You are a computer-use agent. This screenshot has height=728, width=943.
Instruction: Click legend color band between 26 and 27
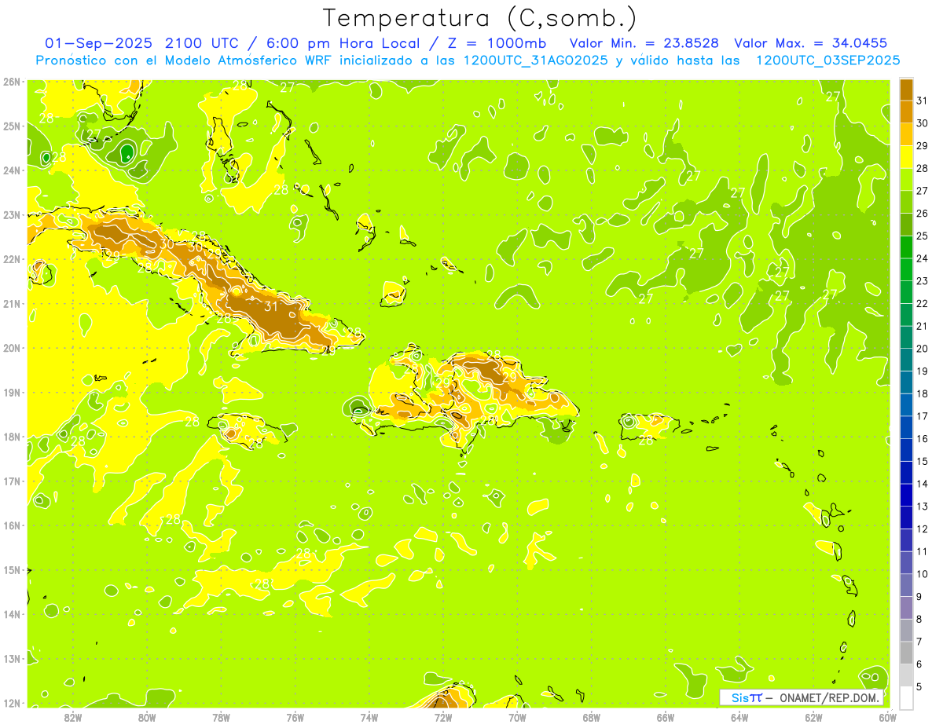[x=906, y=202]
